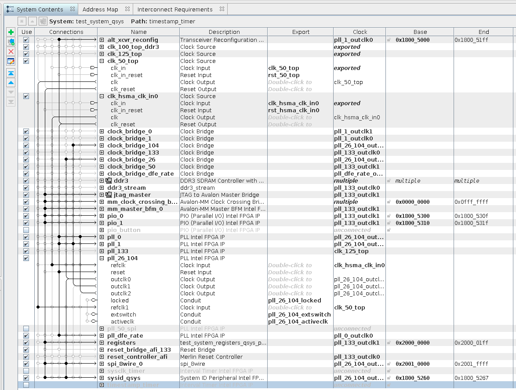Switch to the Address Map tab
Viewport: 516px width, 390px height.
pos(100,9)
